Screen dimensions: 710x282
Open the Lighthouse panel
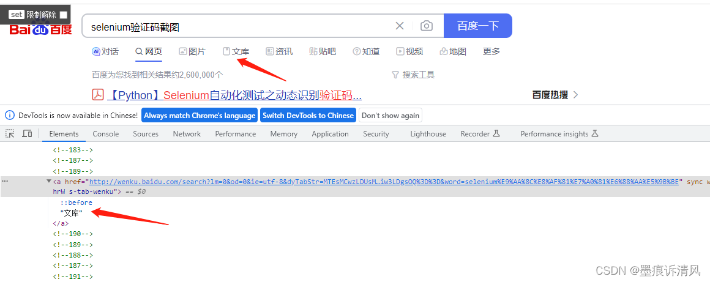coord(428,134)
